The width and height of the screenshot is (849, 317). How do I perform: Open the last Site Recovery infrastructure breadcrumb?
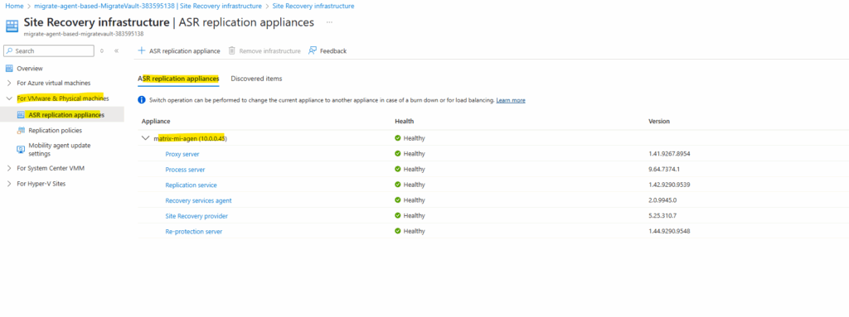point(313,6)
